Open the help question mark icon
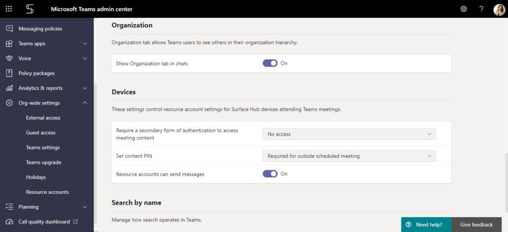This screenshot has height=232, width=508. 481,9
